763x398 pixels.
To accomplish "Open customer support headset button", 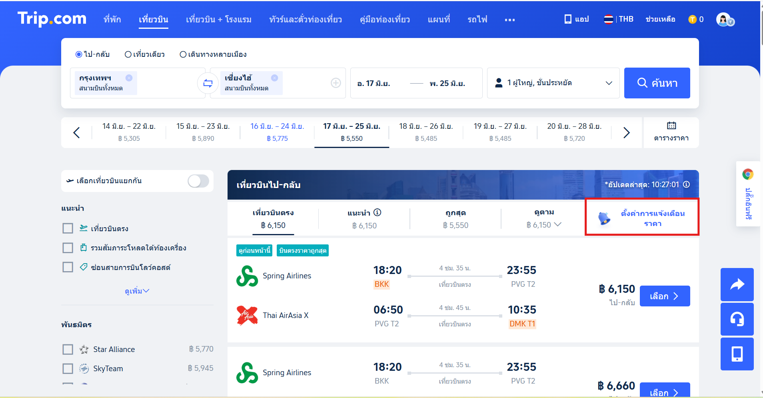I will click(x=737, y=319).
